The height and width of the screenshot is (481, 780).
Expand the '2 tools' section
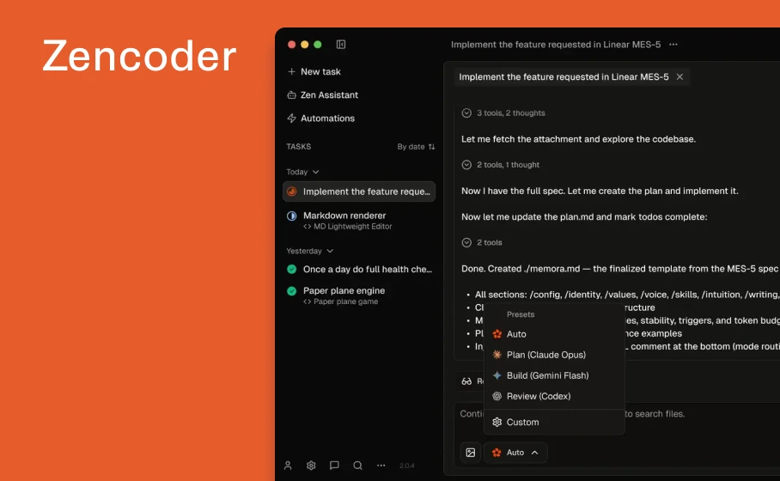[482, 243]
